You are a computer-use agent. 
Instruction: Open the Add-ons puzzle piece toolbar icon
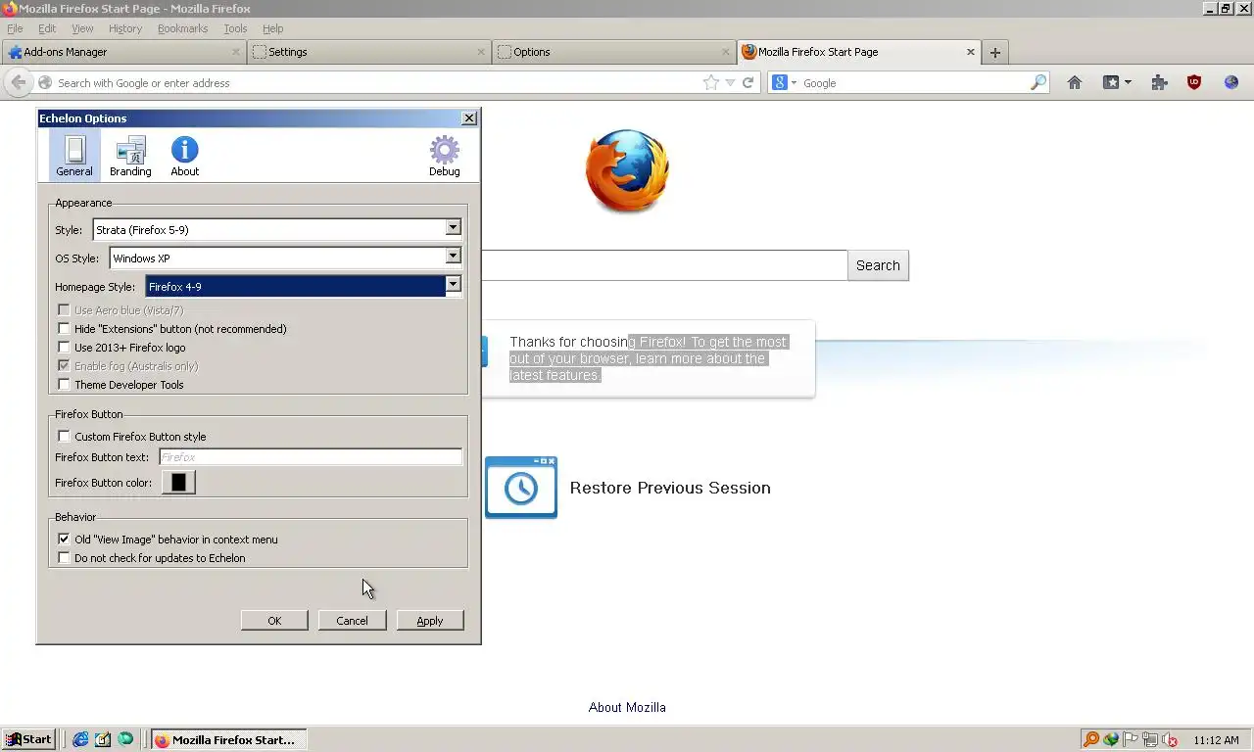coord(1159,83)
